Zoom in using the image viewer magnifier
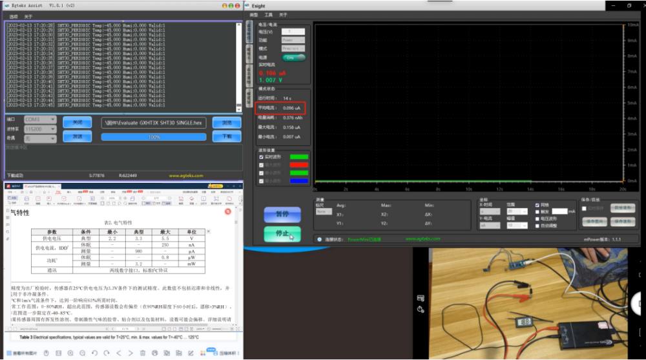Image resolution: width=646 pixels, height=360 pixels. click(70, 353)
